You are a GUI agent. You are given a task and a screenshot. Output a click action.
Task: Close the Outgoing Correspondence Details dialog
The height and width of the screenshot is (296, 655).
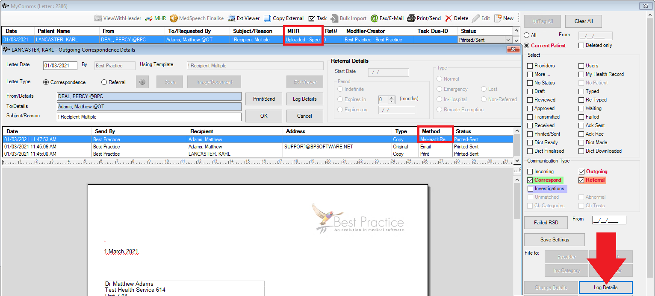(x=513, y=49)
